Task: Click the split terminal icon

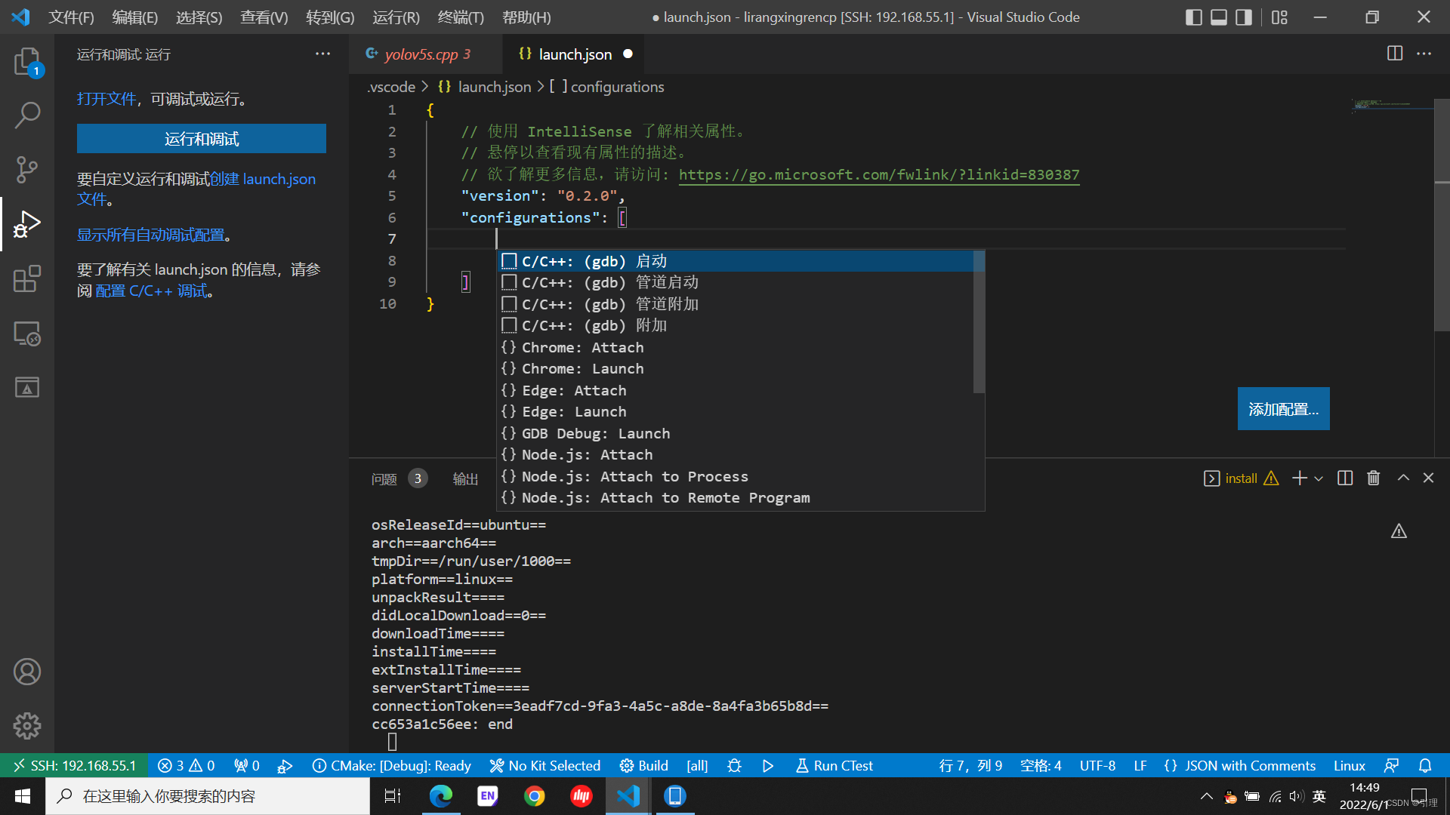Action: pos(1345,478)
